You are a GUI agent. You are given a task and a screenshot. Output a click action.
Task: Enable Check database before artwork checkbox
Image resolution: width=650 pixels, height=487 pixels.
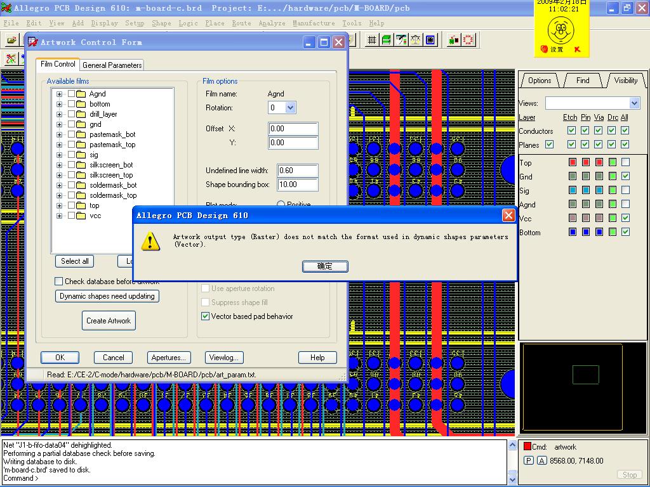59,282
